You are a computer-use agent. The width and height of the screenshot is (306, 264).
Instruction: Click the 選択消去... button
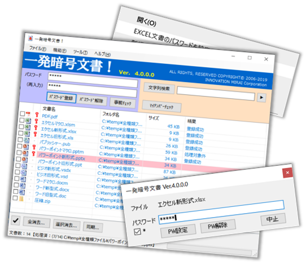click(x=67, y=225)
